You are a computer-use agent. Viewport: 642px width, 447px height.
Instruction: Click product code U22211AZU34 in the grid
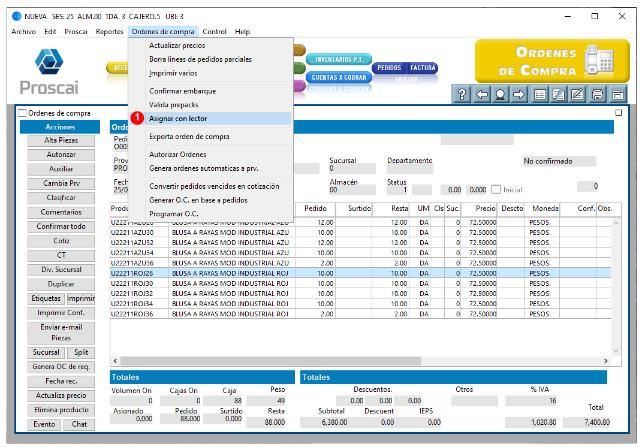pos(132,253)
